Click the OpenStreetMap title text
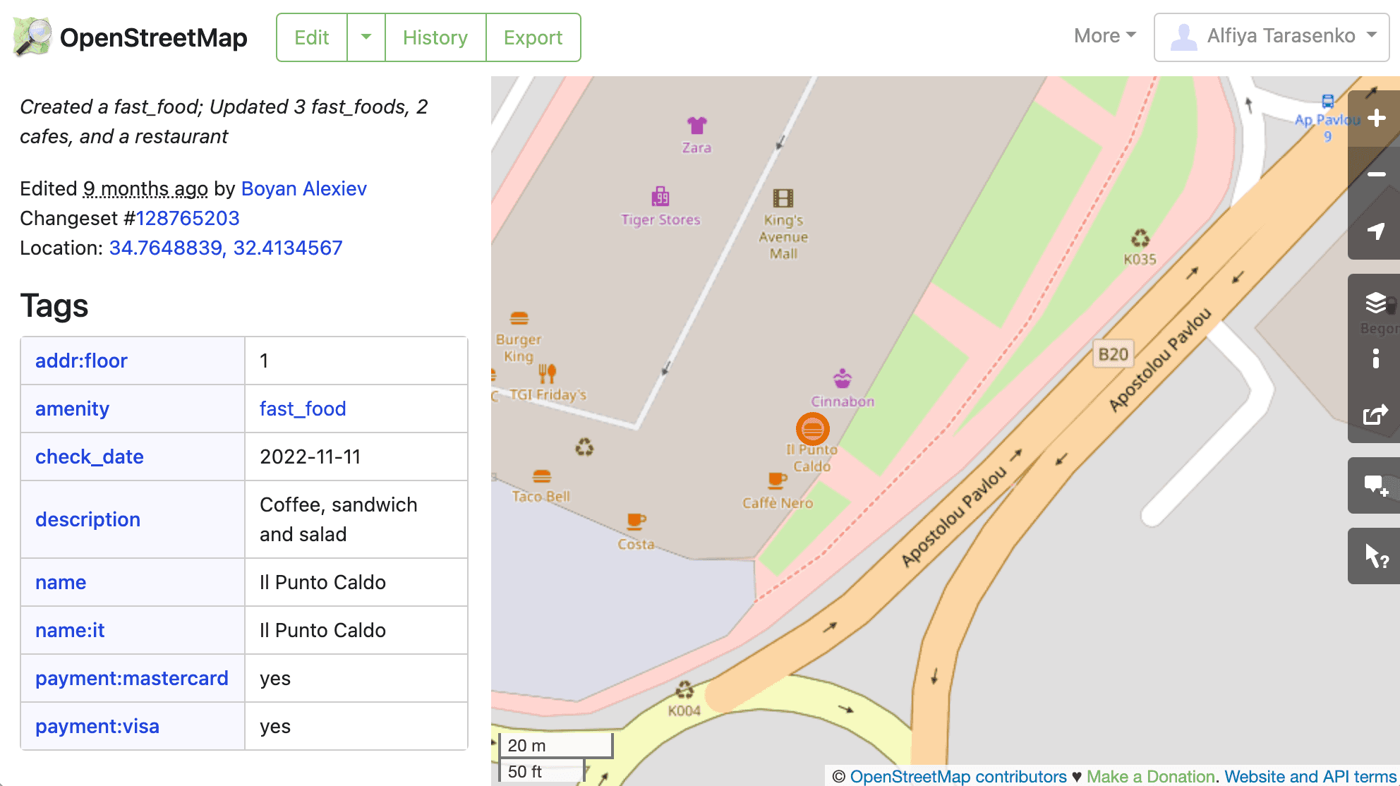This screenshot has height=786, width=1400. pos(154,37)
